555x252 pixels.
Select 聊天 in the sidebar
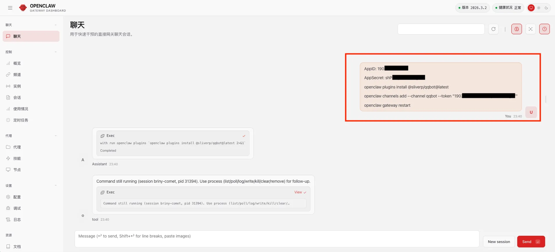[x=31, y=36]
